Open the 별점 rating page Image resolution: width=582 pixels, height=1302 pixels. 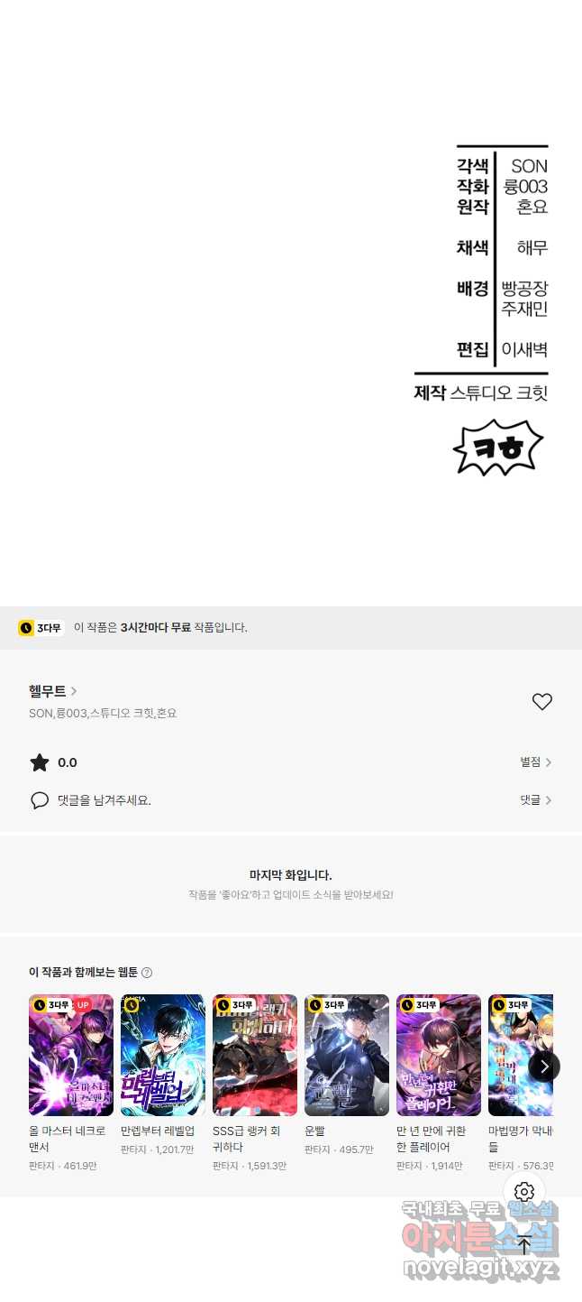click(x=536, y=762)
